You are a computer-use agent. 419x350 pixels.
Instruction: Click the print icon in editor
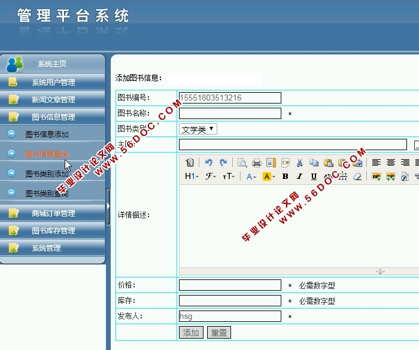click(x=256, y=162)
